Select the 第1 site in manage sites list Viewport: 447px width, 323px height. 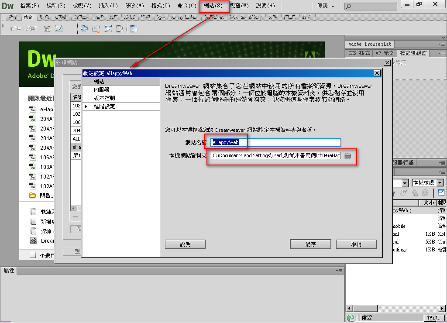coord(76,155)
